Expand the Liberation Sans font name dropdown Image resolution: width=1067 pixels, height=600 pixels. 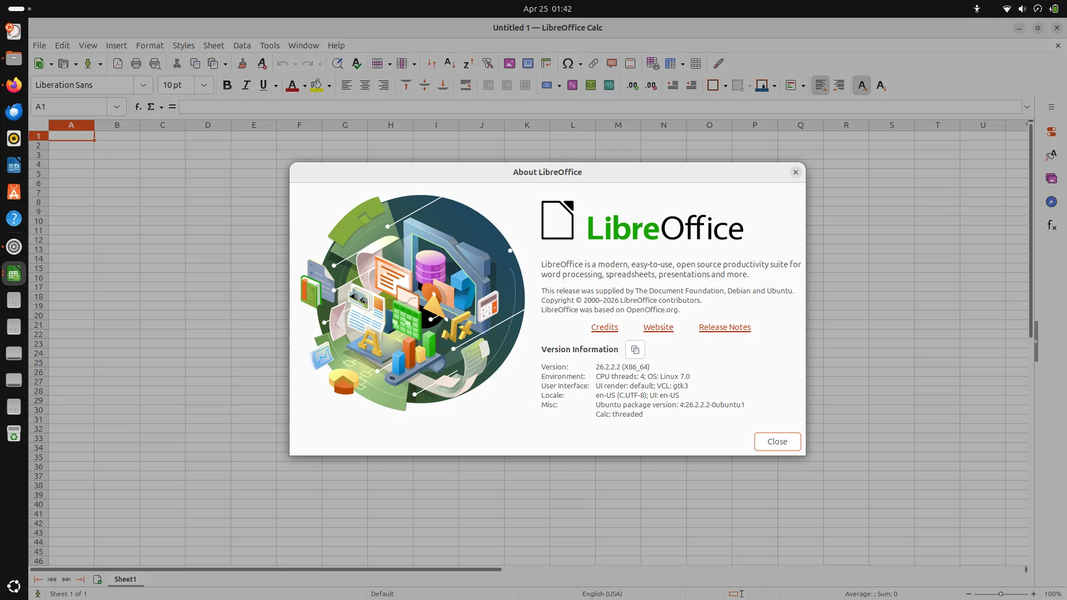143,85
